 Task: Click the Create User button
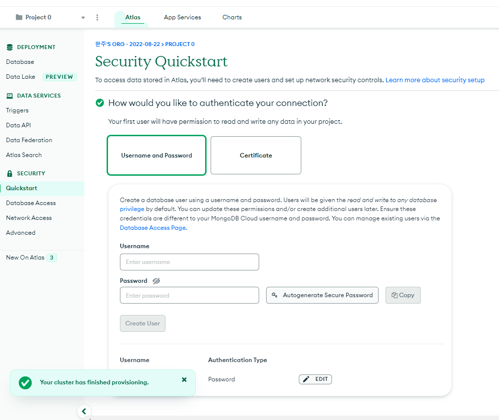(x=143, y=323)
